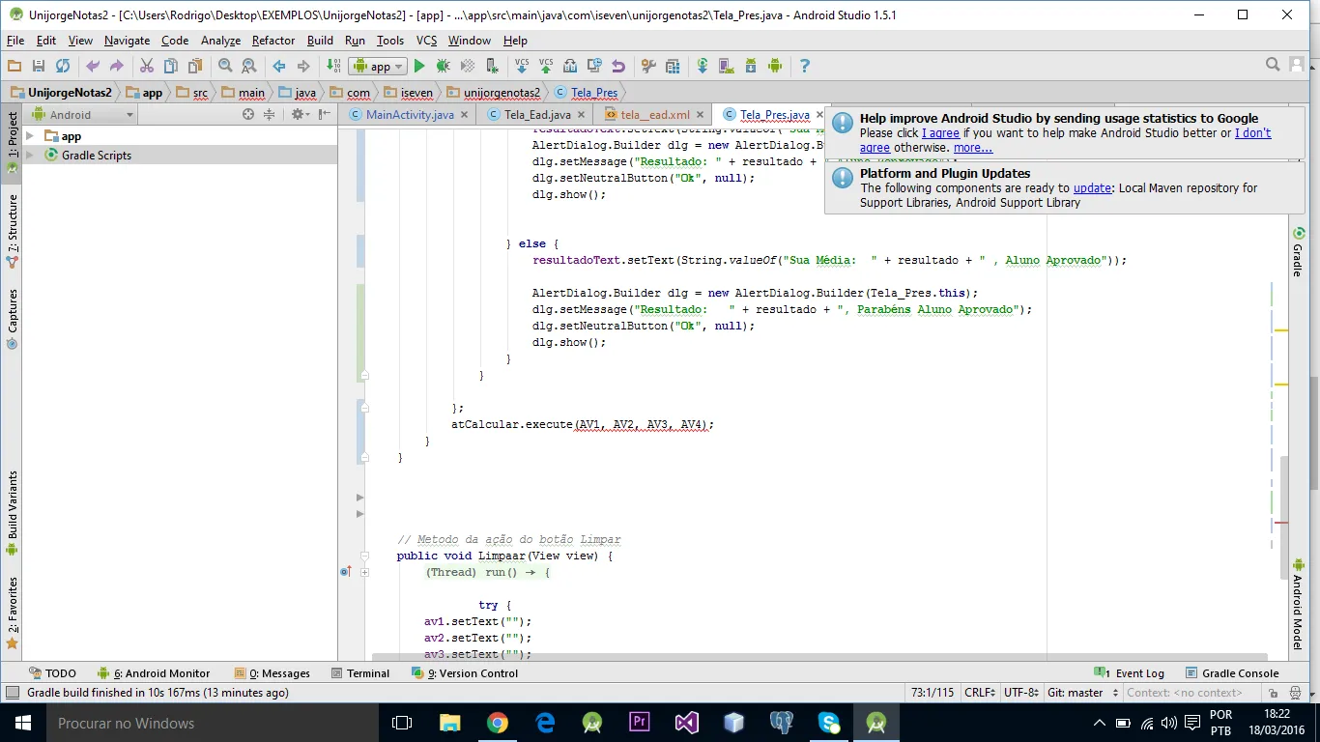1320x742 pixels.
Task: Open the Git: master branch dropdown
Action: [x=1081, y=693]
